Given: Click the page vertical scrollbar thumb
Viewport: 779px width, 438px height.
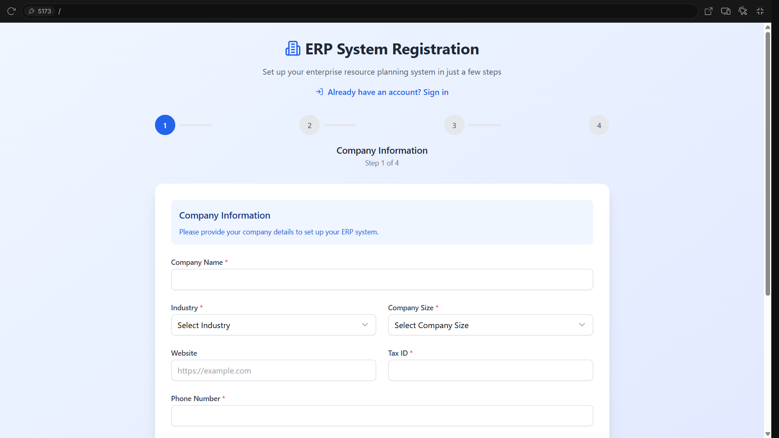Looking at the screenshot, I should 768,164.
